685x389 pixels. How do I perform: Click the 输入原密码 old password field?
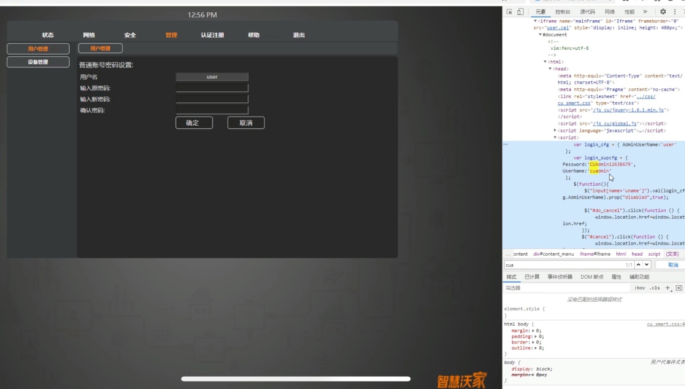[212, 88]
